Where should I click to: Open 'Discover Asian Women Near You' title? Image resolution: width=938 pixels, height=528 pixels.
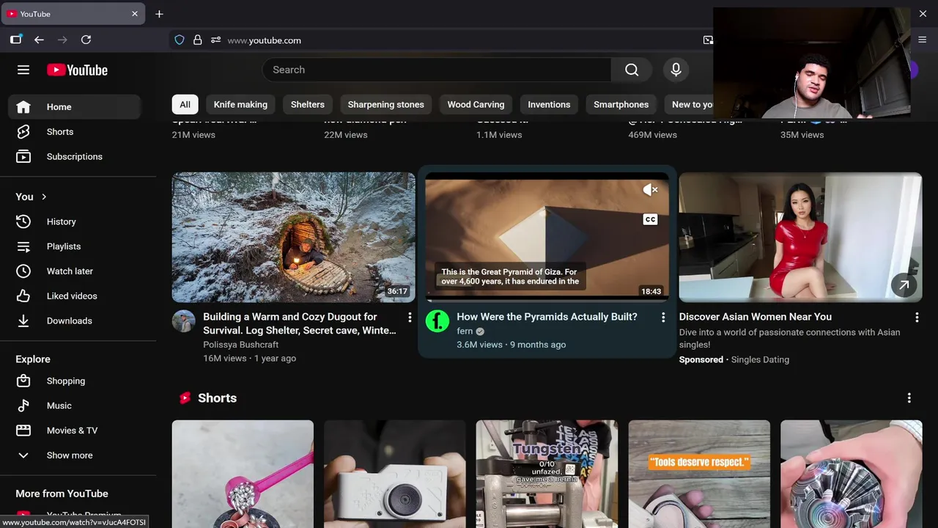pyautogui.click(x=756, y=317)
